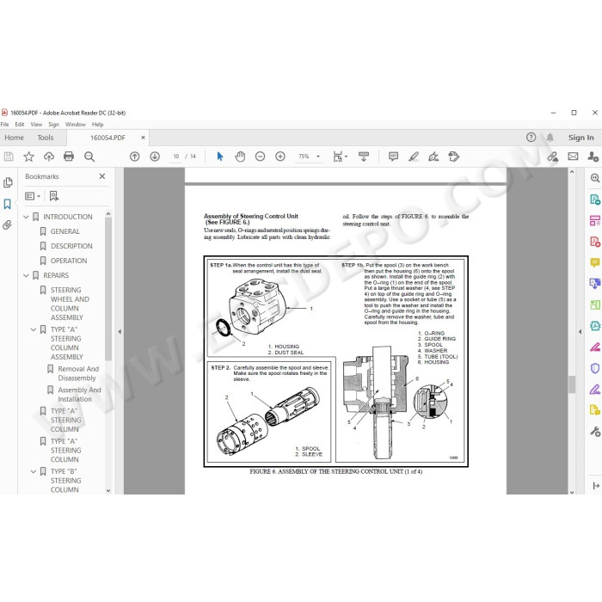Open Removal And Disassembly bookmark

78,373
